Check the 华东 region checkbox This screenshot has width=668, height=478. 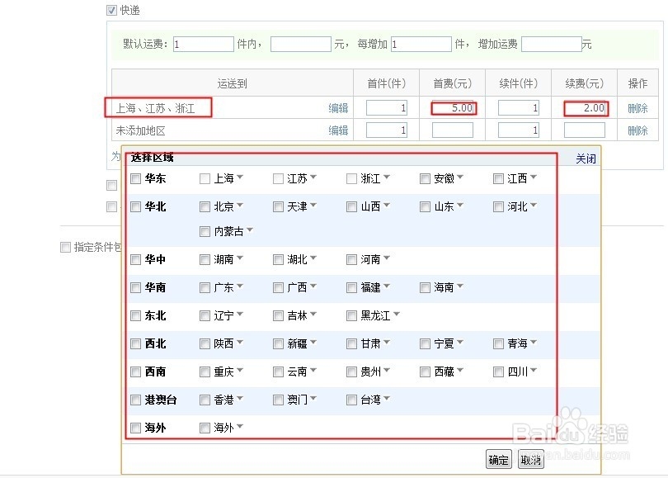(x=135, y=177)
